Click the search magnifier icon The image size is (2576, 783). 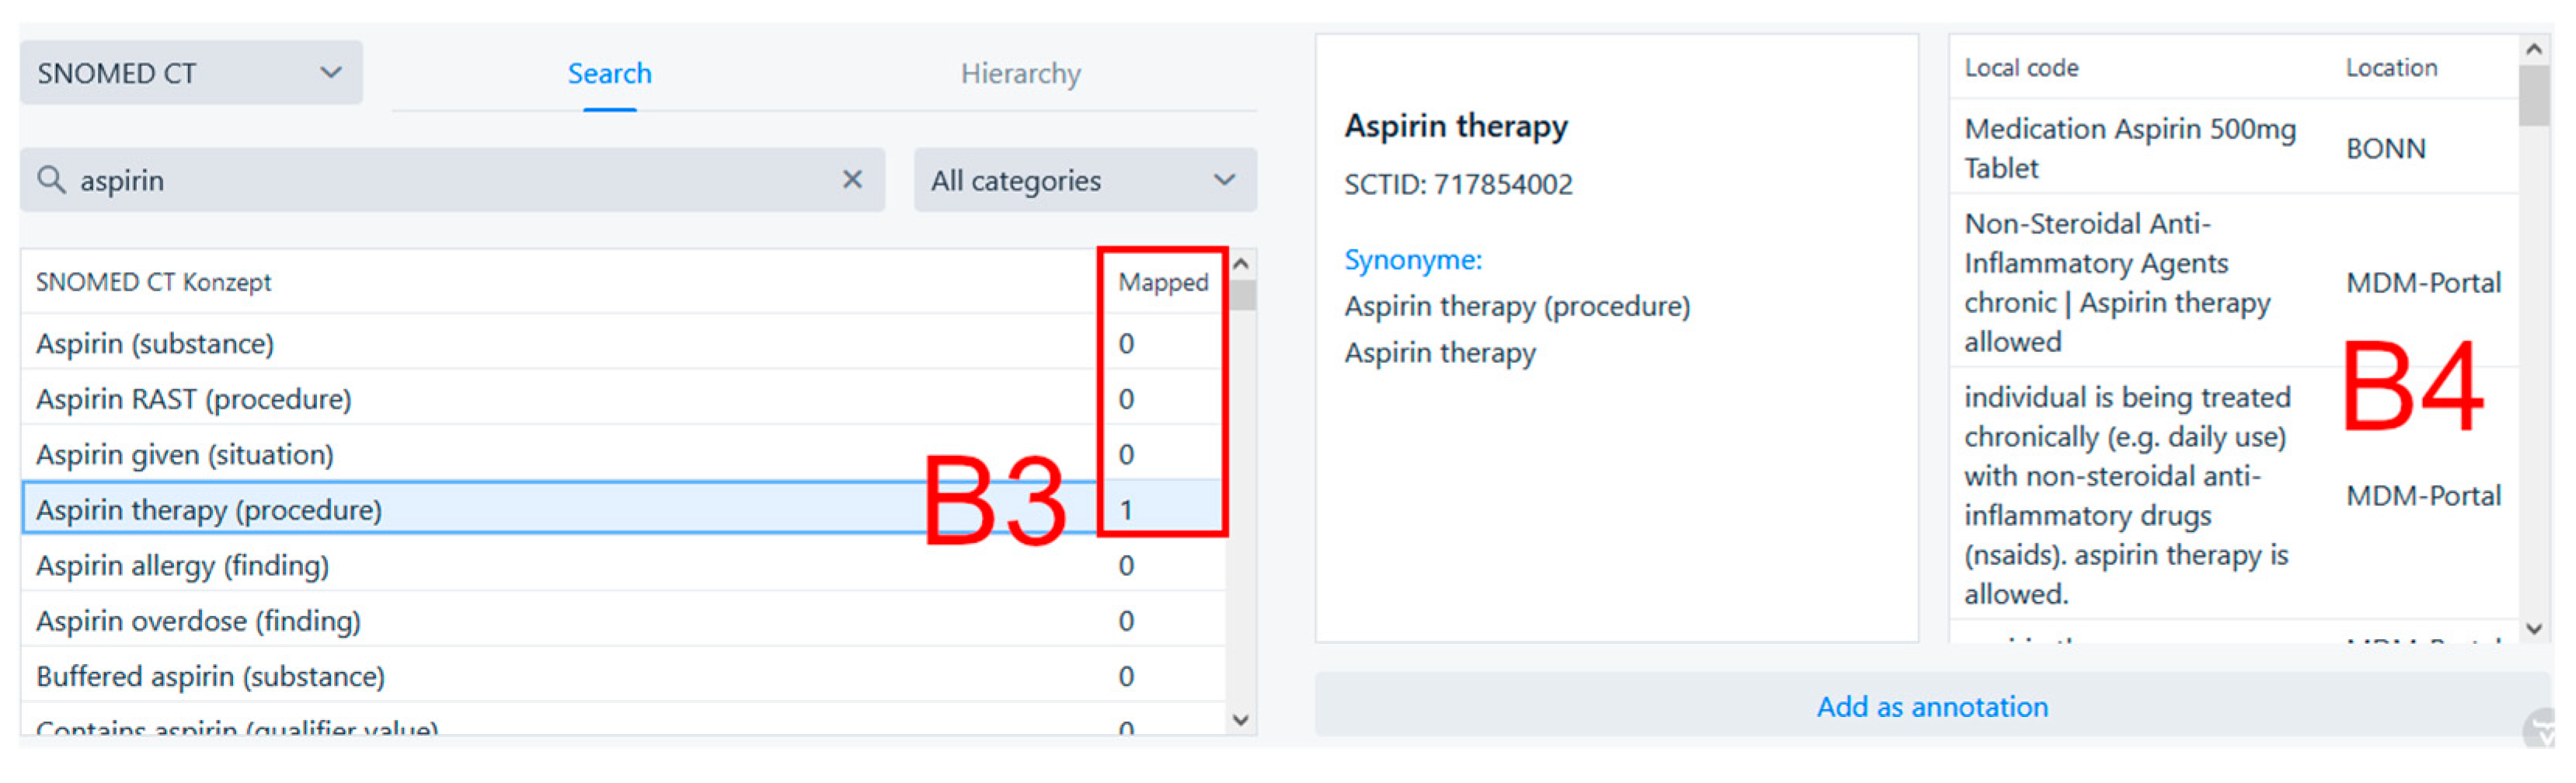(x=50, y=181)
